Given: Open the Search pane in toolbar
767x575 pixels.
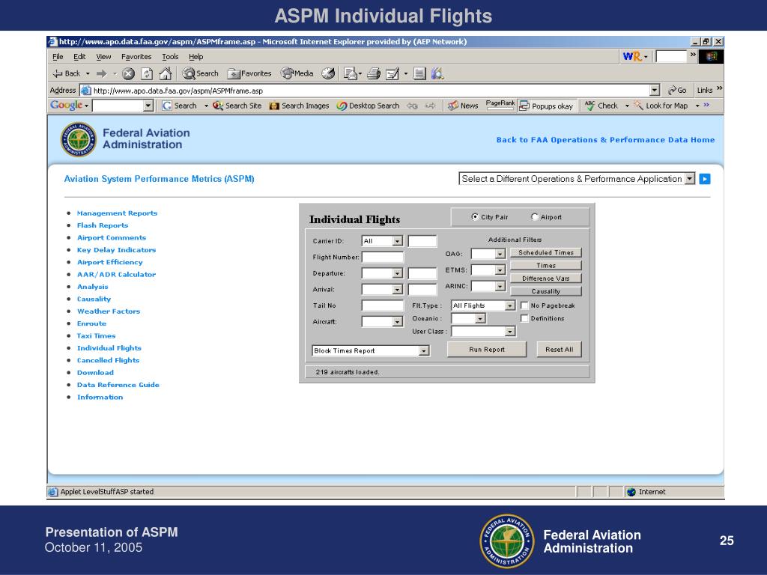Looking at the screenshot, I should click(200, 74).
